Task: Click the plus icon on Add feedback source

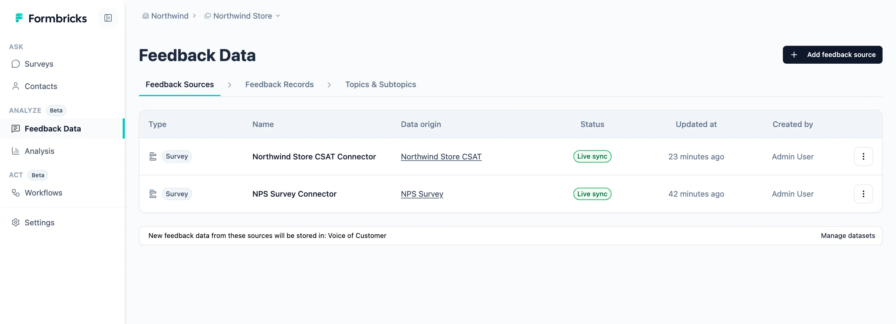Action: [x=794, y=55]
